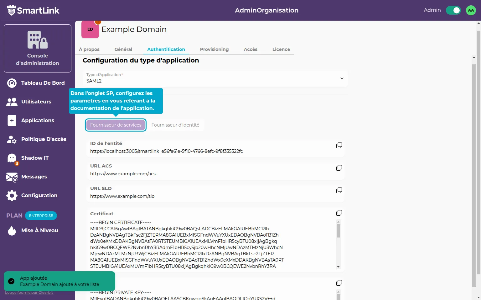The image size is (481, 300).
Task: Copy the URL ACS value
Action: click(339, 168)
